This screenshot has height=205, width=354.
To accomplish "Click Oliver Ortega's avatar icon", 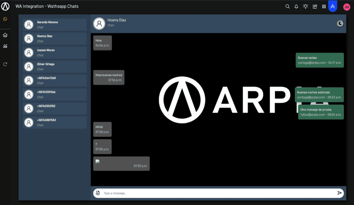I will coord(29,67).
